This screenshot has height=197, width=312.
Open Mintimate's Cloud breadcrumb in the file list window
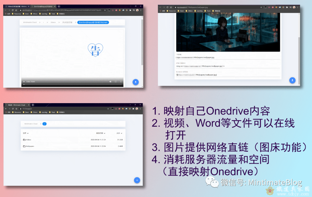click(x=31, y=124)
